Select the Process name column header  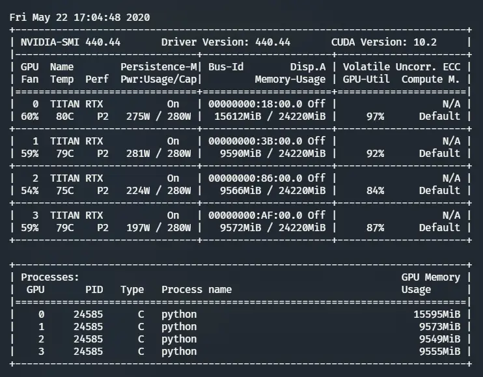(196, 290)
